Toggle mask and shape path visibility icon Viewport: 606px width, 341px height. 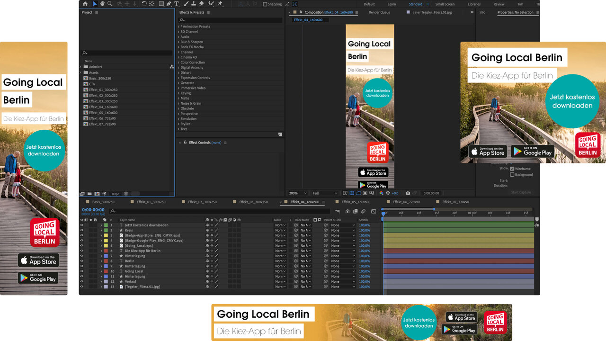tap(358, 193)
